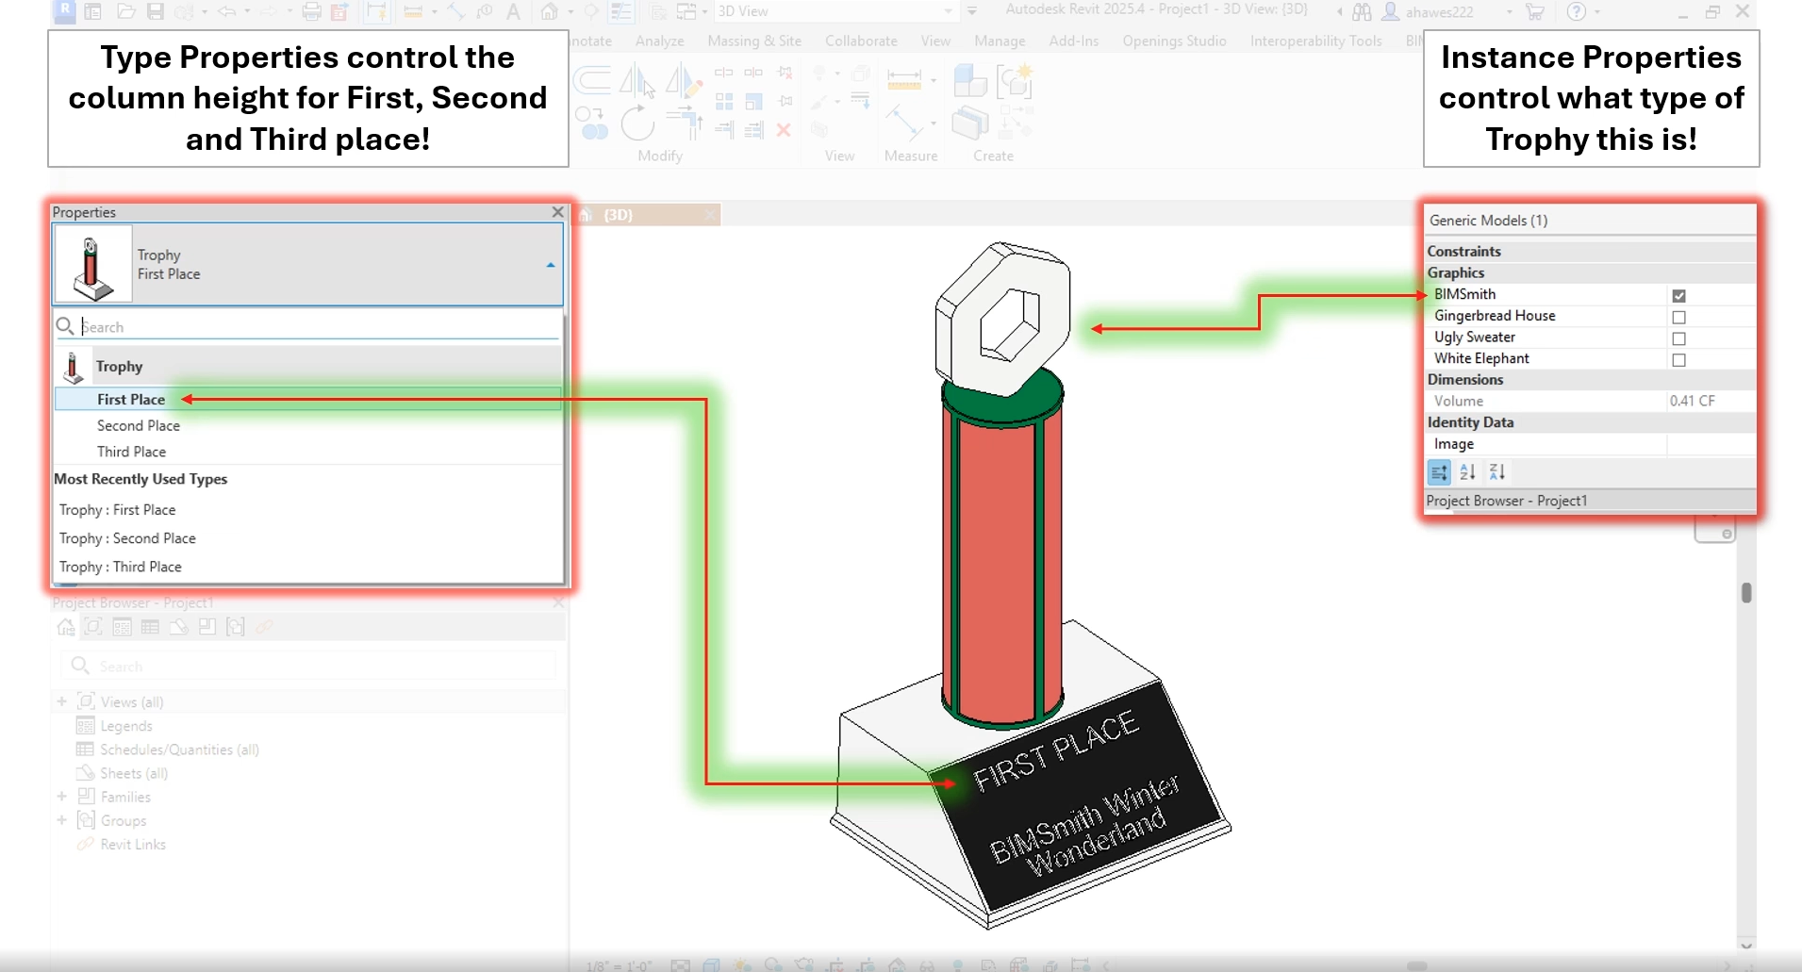The height and width of the screenshot is (972, 1802).
Task: Switch to the Manage ribbon tab
Action: coord(1000,41)
